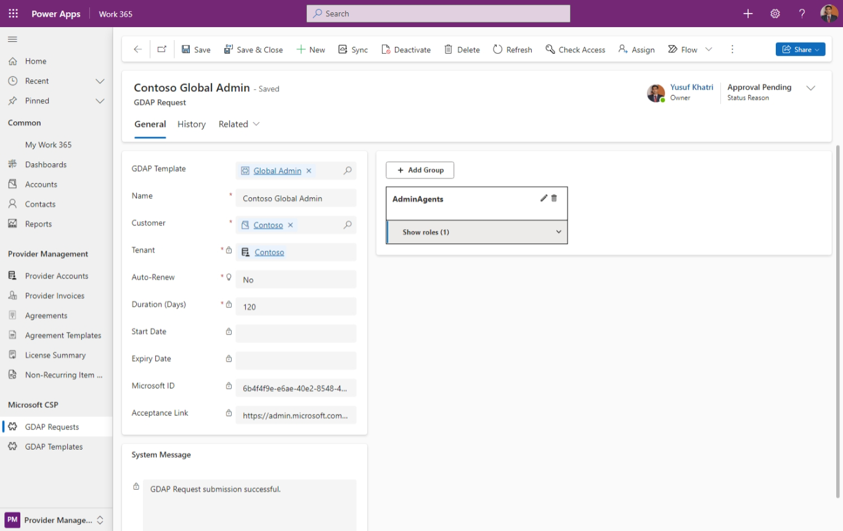843x531 pixels.
Task: Open the settings gear icon
Action: click(775, 14)
